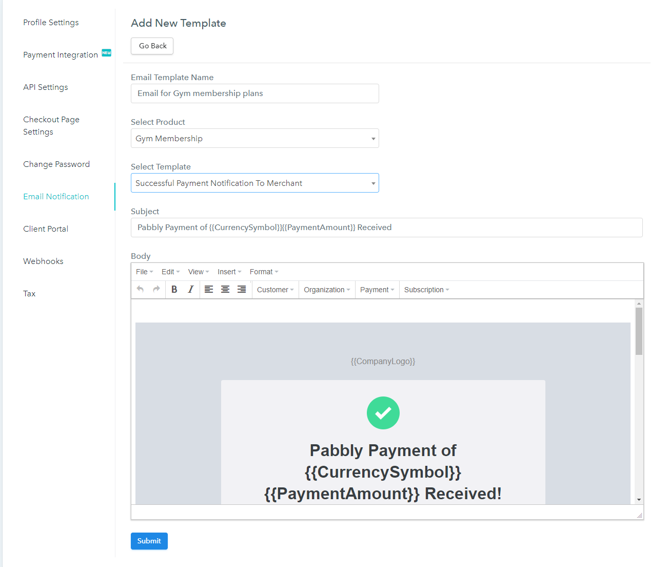Open the File menu in editor
This screenshot has width=668, height=567.
pyautogui.click(x=145, y=272)
